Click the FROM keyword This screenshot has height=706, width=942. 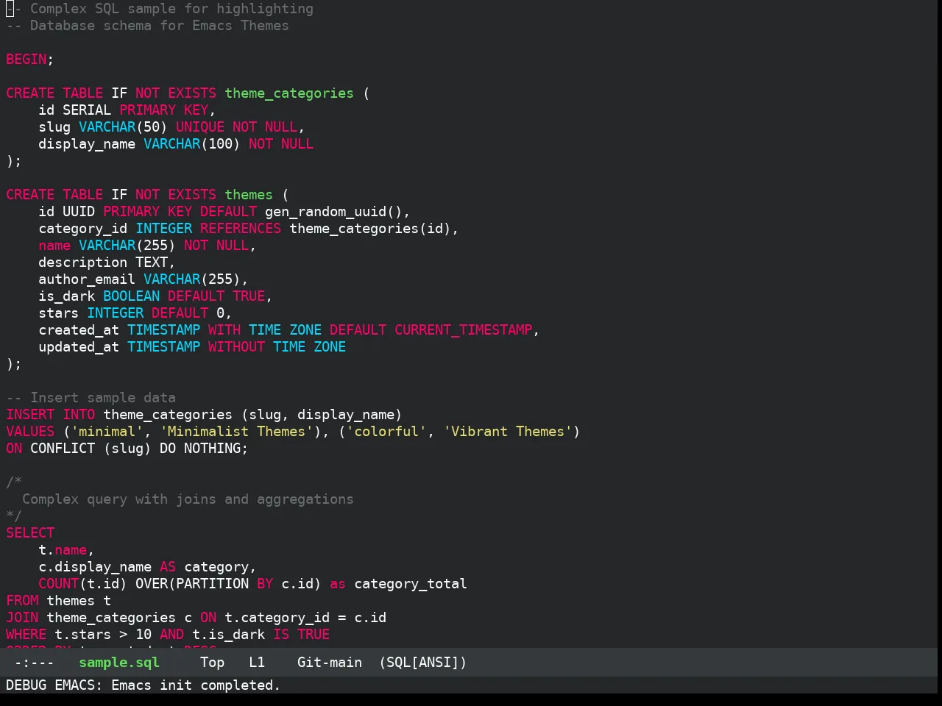tap(22, 601)
